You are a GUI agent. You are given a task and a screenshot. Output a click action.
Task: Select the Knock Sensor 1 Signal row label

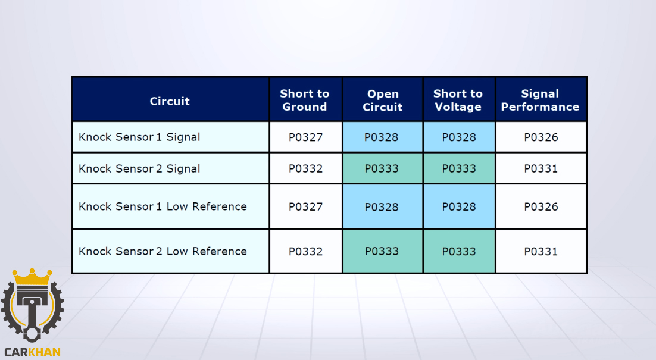click(139, 137)
